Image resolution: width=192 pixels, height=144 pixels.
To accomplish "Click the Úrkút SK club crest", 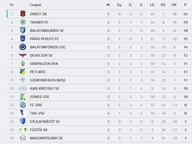I will [x=23, y=14].
